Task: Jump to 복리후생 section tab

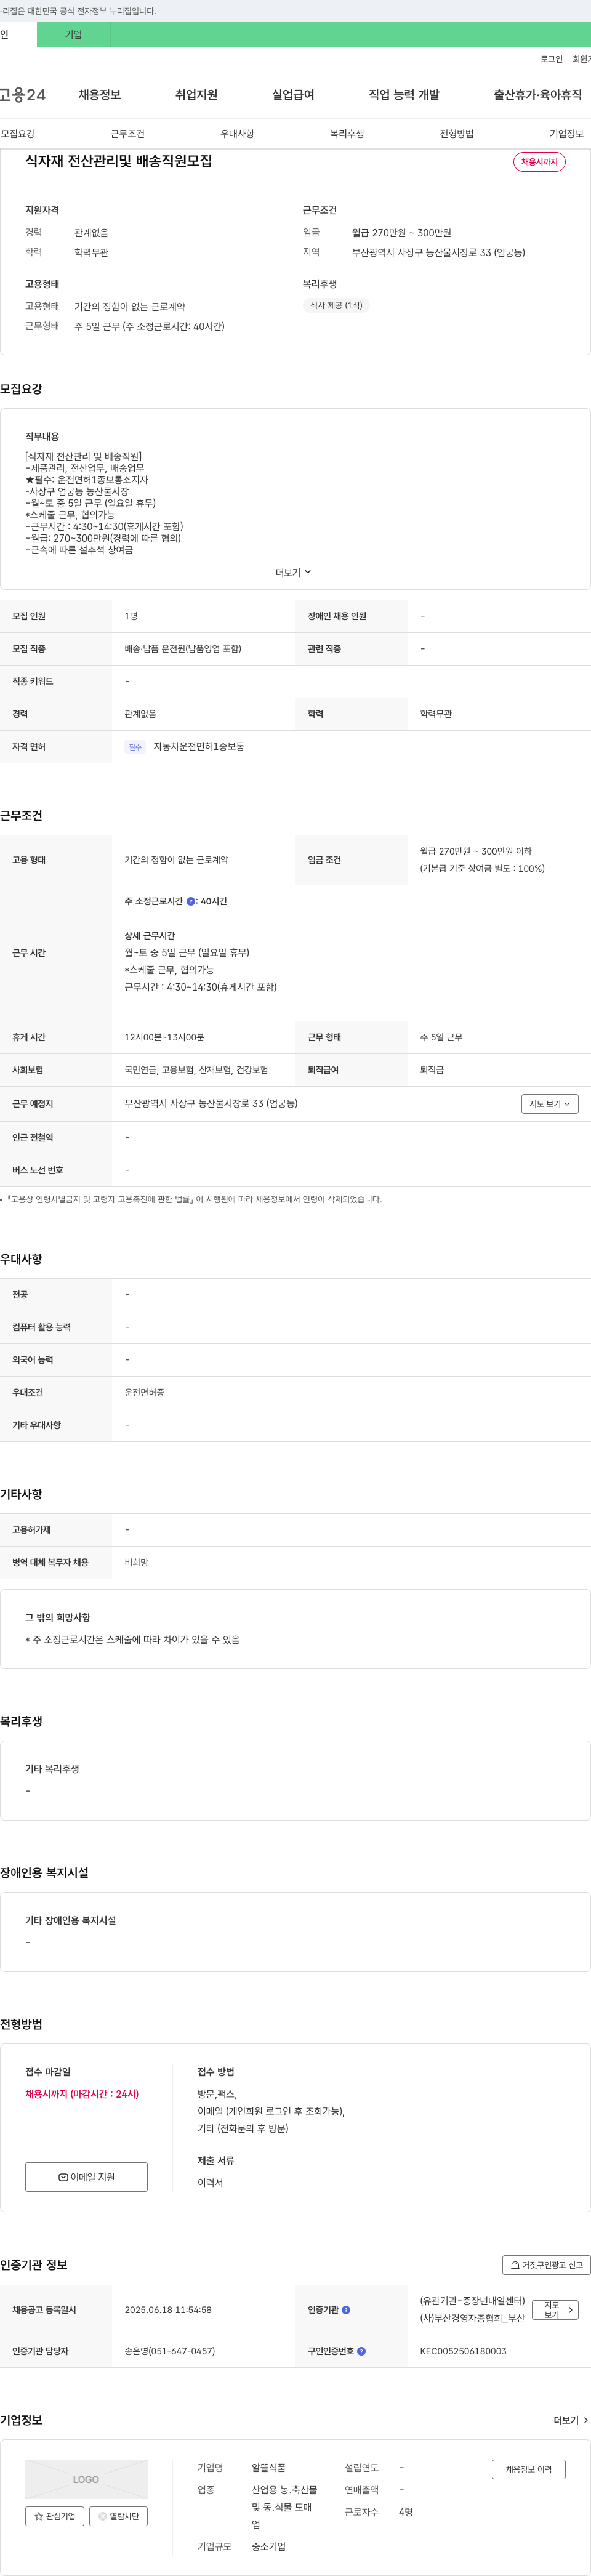Action: [x=347, y=134]
